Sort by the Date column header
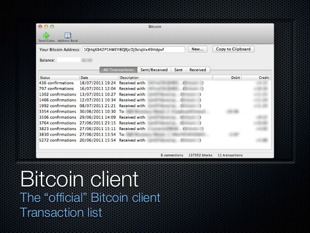Image resolution: width=310 pixels, height=233 pixels. click(99, 78)
